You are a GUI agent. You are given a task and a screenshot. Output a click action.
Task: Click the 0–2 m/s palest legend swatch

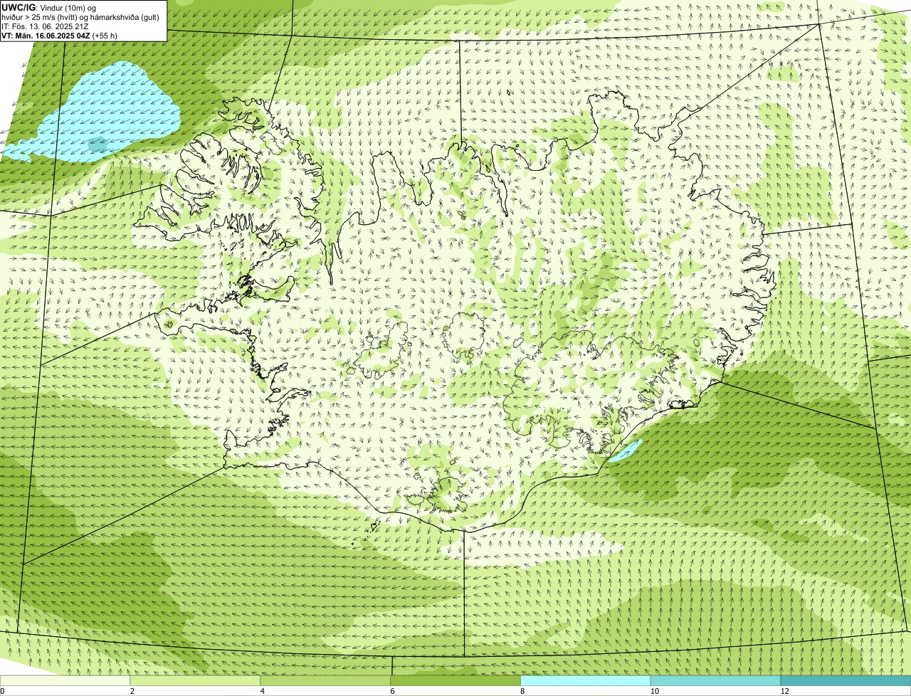point(65,680)
